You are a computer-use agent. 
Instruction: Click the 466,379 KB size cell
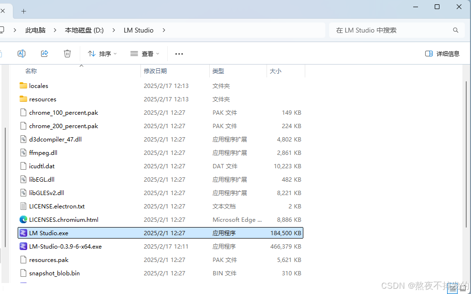pos(286,247)
